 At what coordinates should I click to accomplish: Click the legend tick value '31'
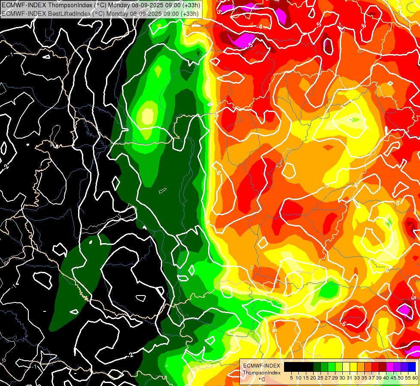click(350, 378)
